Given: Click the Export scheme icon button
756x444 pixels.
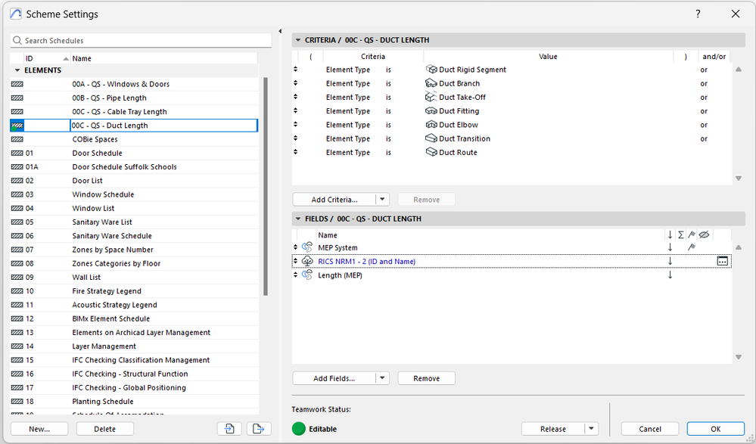Looking at the screenshot, I should coord(259,429).
